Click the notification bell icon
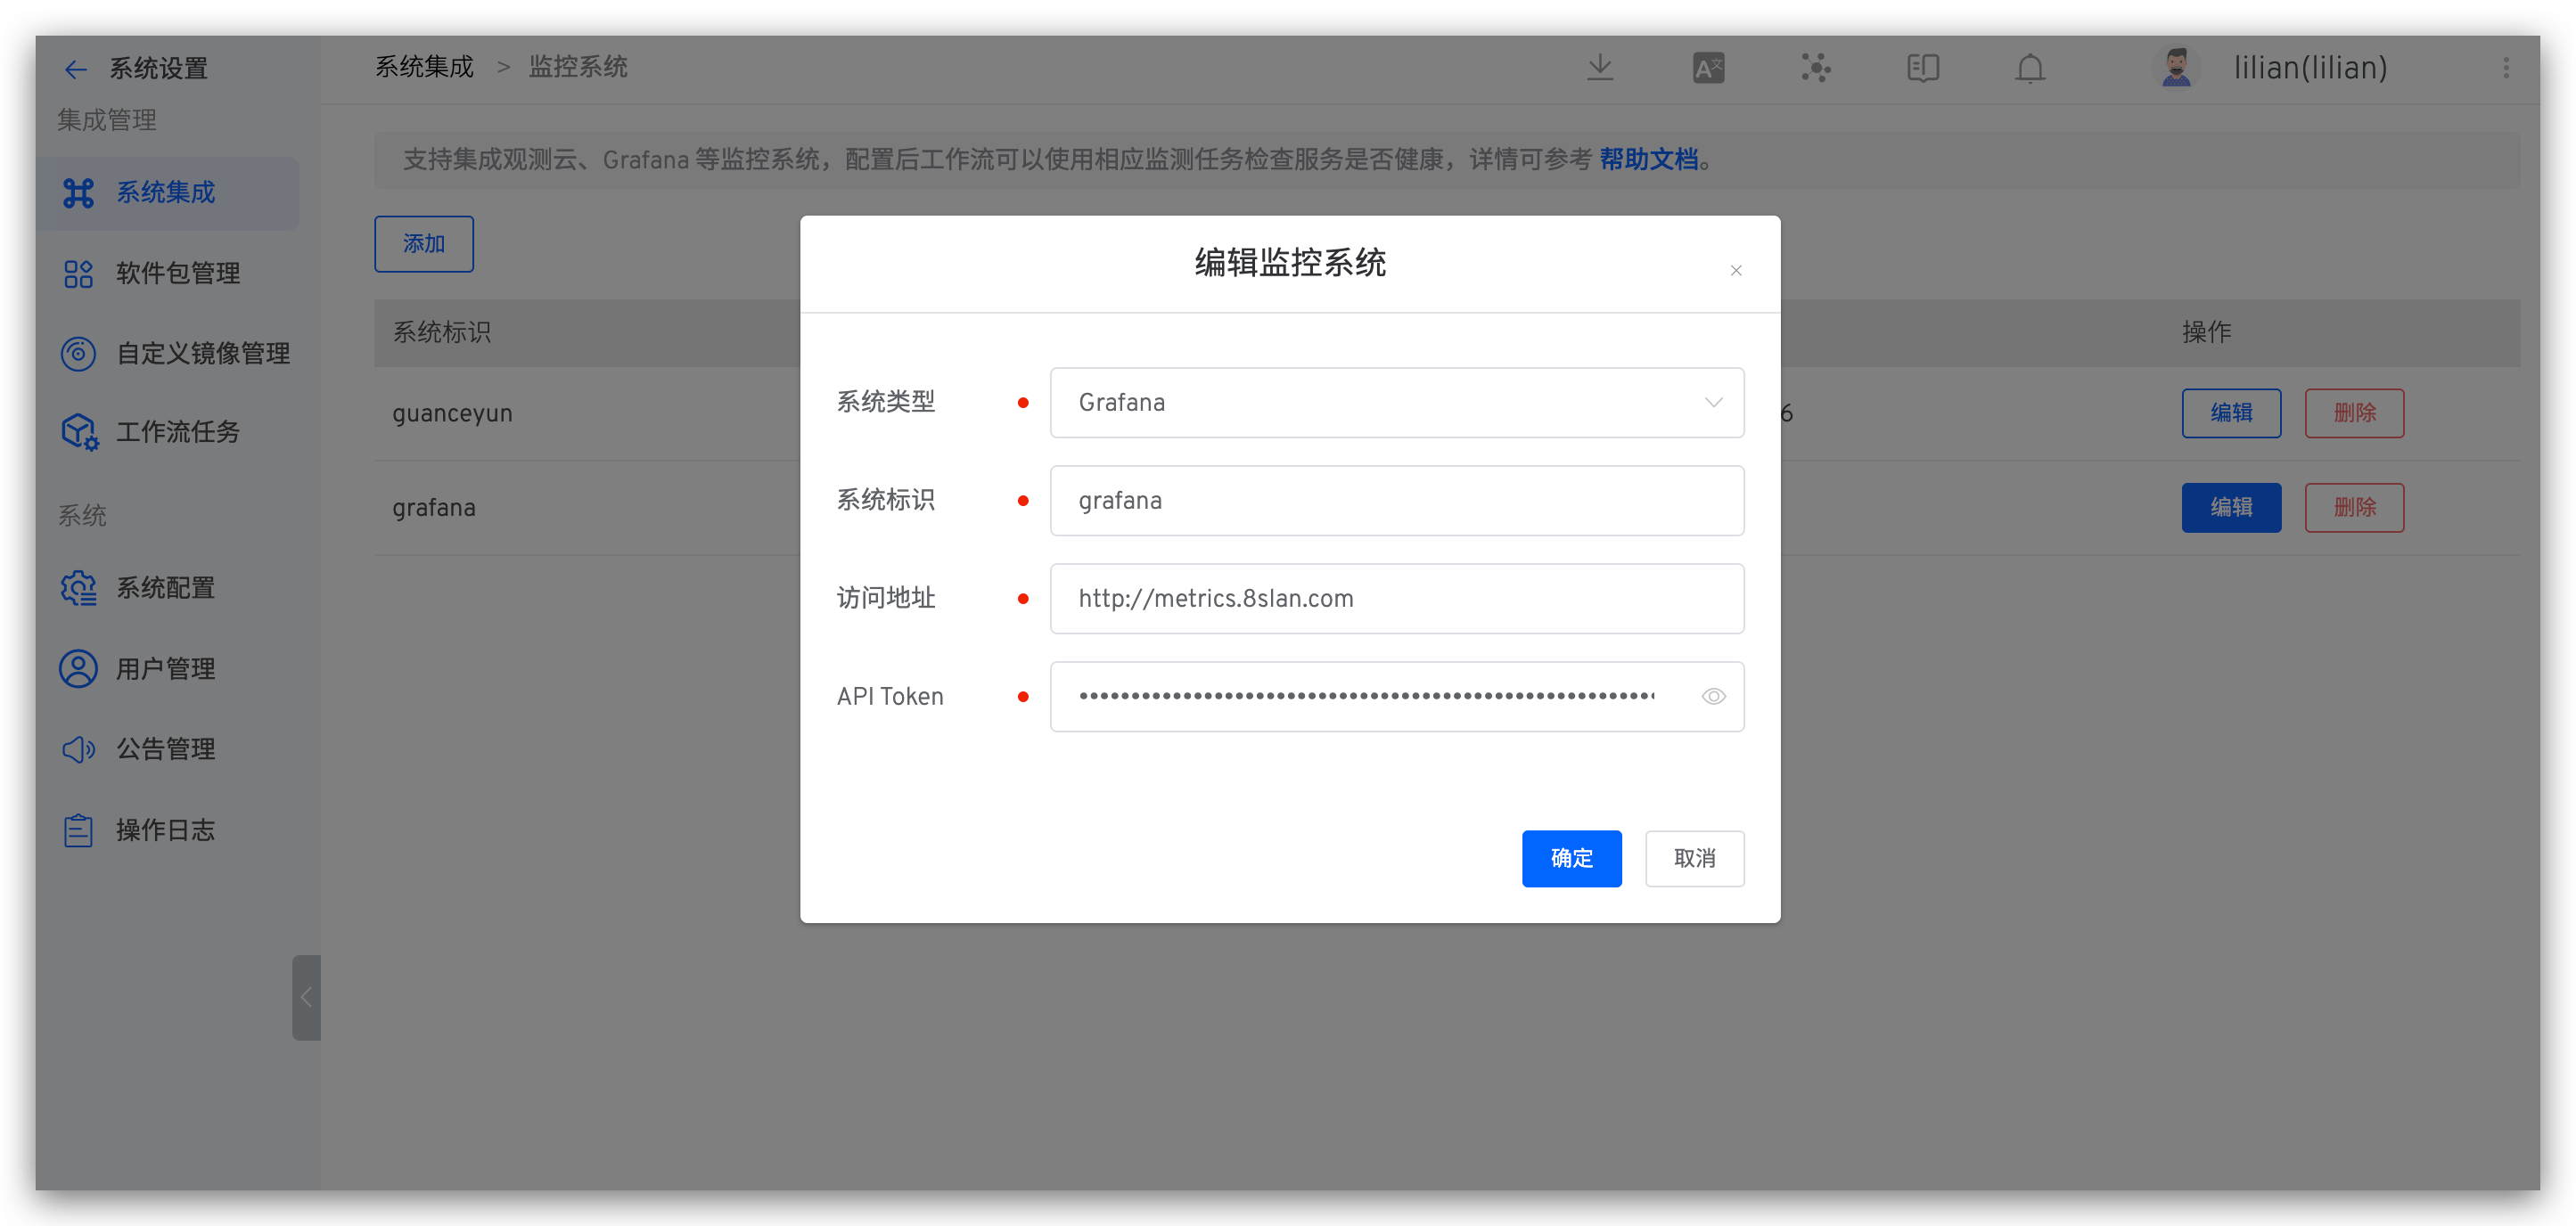2576x1226 pixels. coord(2030,68)
